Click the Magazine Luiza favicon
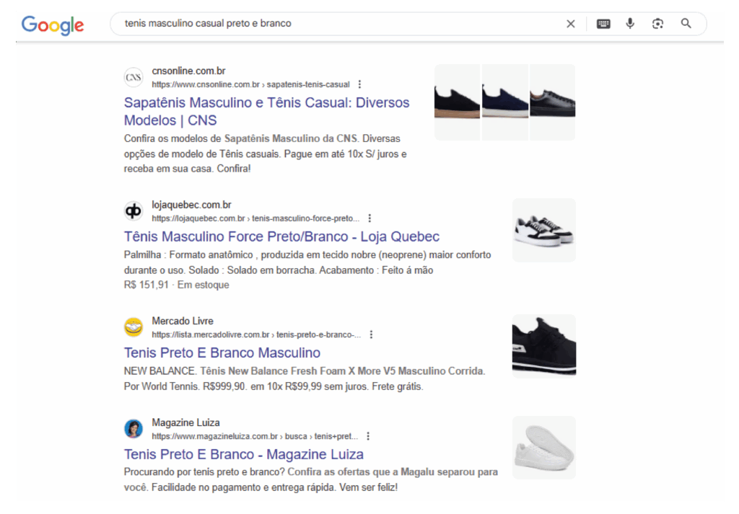Viewport: 739px width, 514px height. 134,429
